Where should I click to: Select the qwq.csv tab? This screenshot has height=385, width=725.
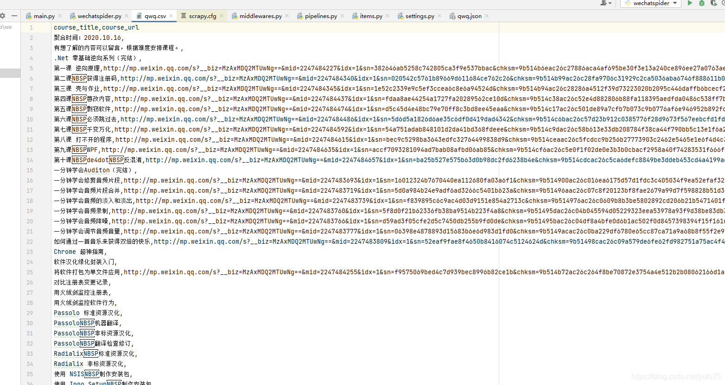point(155,16)
